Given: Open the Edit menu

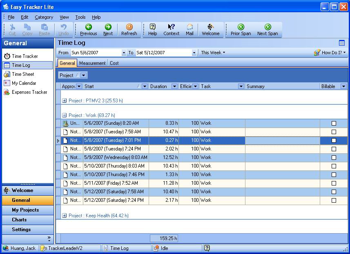Looking at the screenshot, I should (25, 17).
